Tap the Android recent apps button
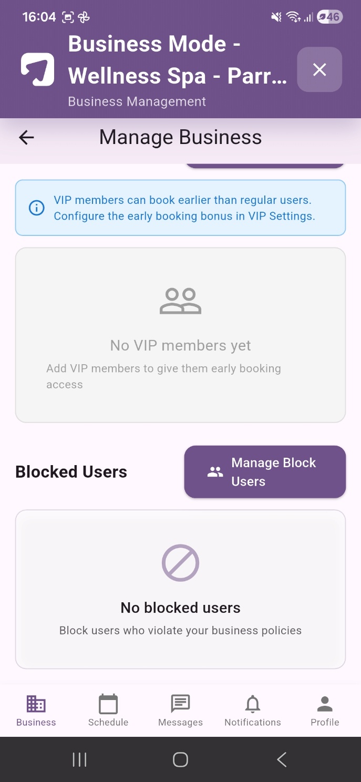 pyautogui.click(x=79, y=759)
